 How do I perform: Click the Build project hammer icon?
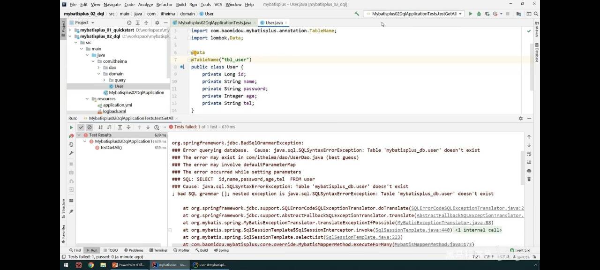[357, 14]
